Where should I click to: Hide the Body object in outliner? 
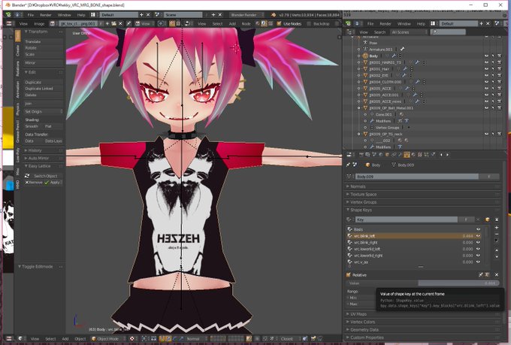[486, 56]
